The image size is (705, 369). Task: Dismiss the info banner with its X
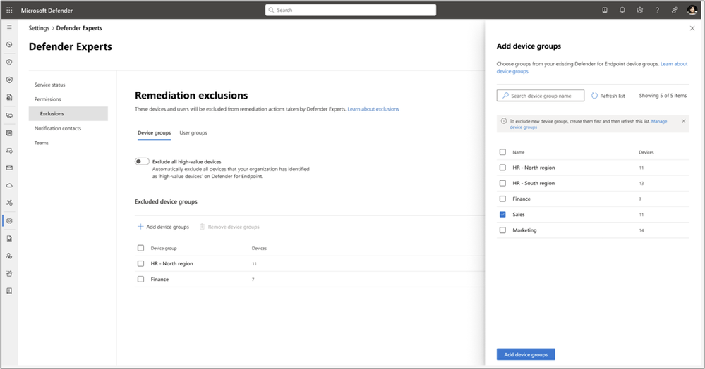click(683, 121)
